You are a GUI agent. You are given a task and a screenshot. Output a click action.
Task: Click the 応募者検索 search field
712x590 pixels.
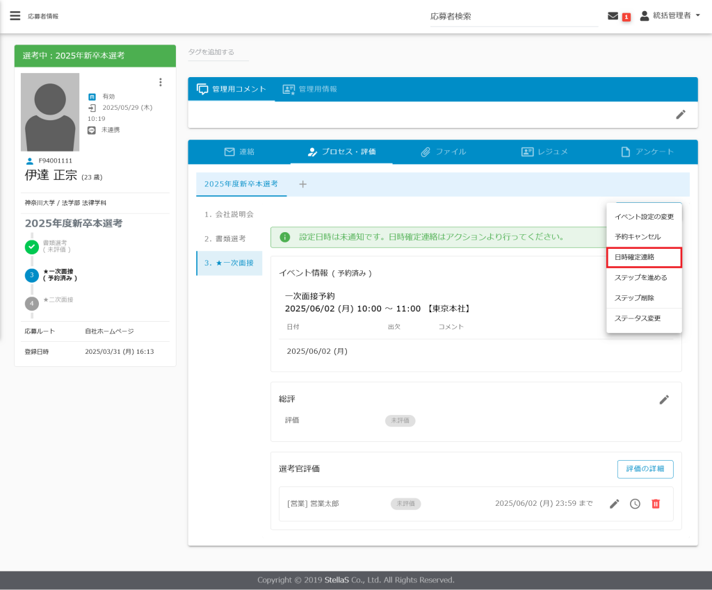point(513,17)
